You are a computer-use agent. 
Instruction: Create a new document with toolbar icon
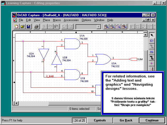click(17, 26)
